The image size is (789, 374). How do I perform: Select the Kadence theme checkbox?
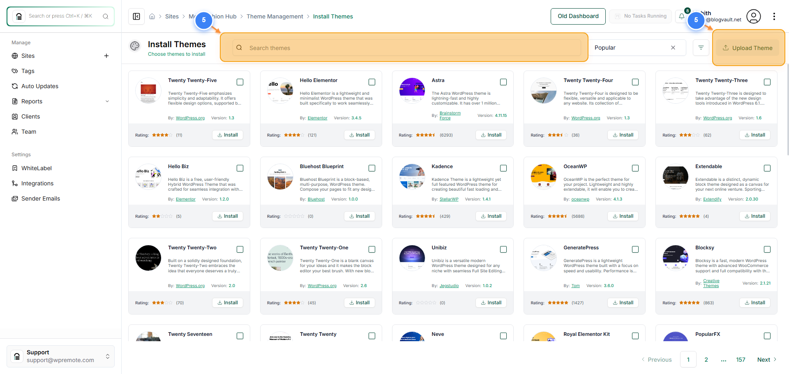pos(503,168)
